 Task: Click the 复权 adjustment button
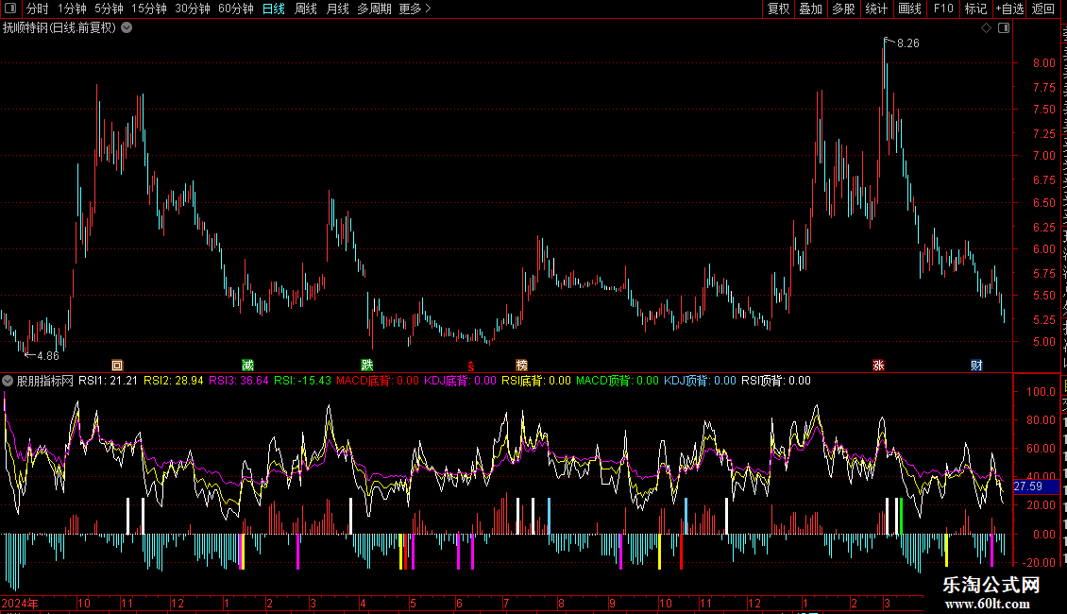click(x=778, y=9)
